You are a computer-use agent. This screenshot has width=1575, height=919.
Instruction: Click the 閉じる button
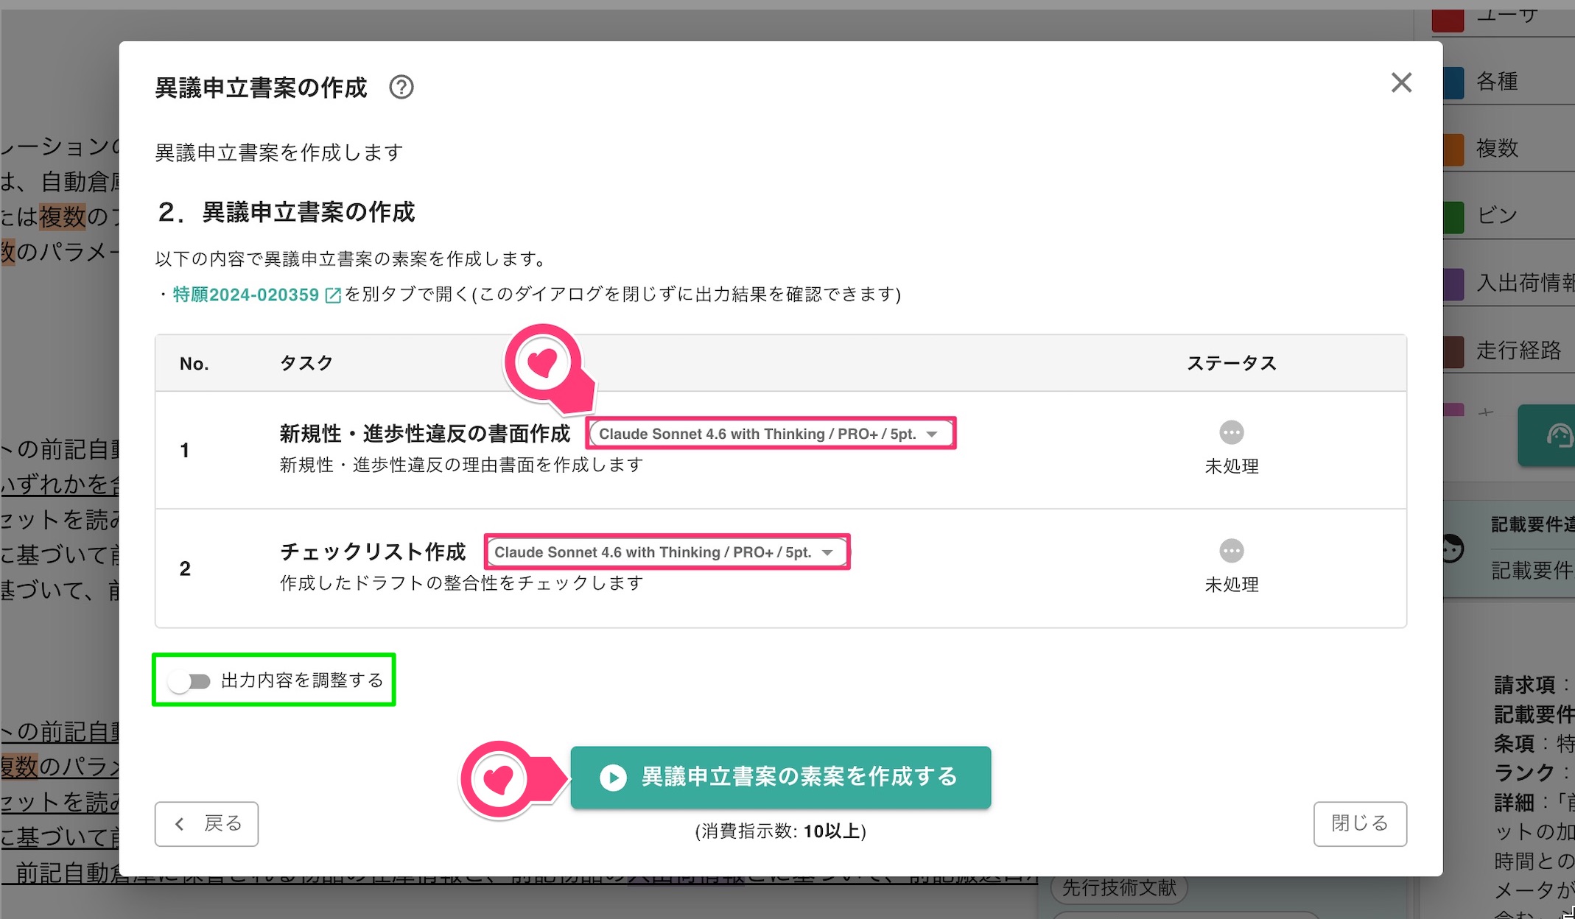pos(1360,824)
